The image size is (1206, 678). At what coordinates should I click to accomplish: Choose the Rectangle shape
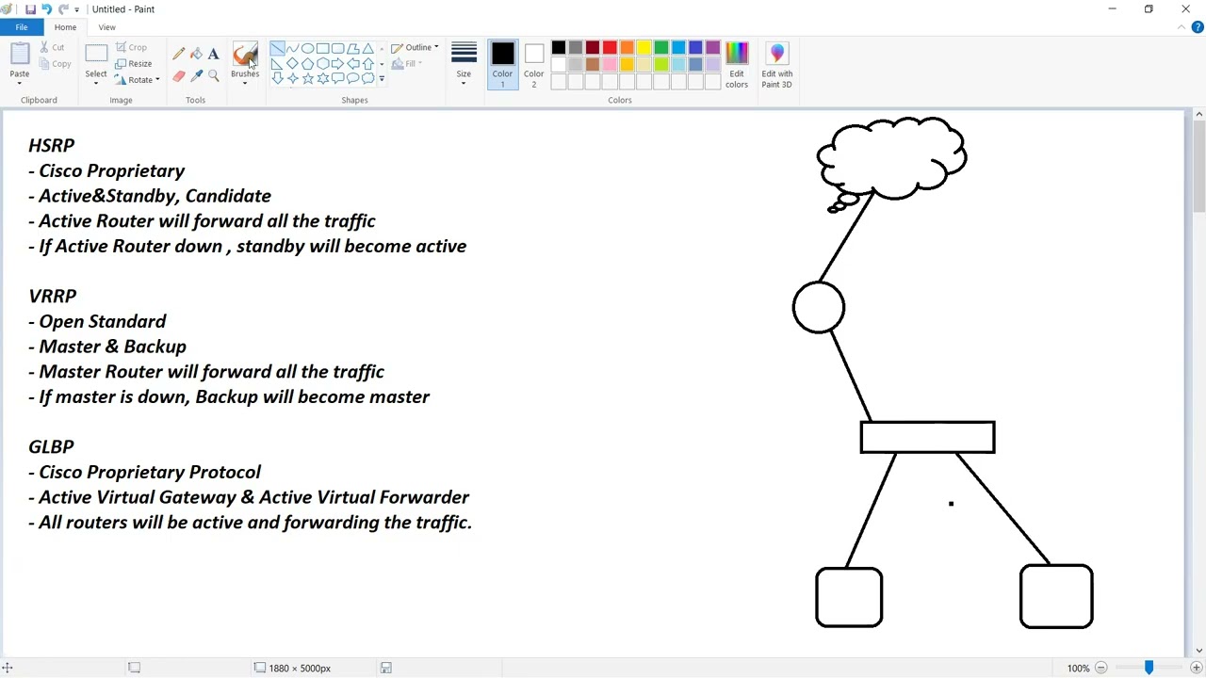pyautogui.click(x=322, y=48)
